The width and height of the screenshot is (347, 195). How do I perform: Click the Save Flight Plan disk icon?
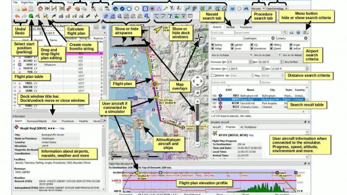tap(31, 9)
